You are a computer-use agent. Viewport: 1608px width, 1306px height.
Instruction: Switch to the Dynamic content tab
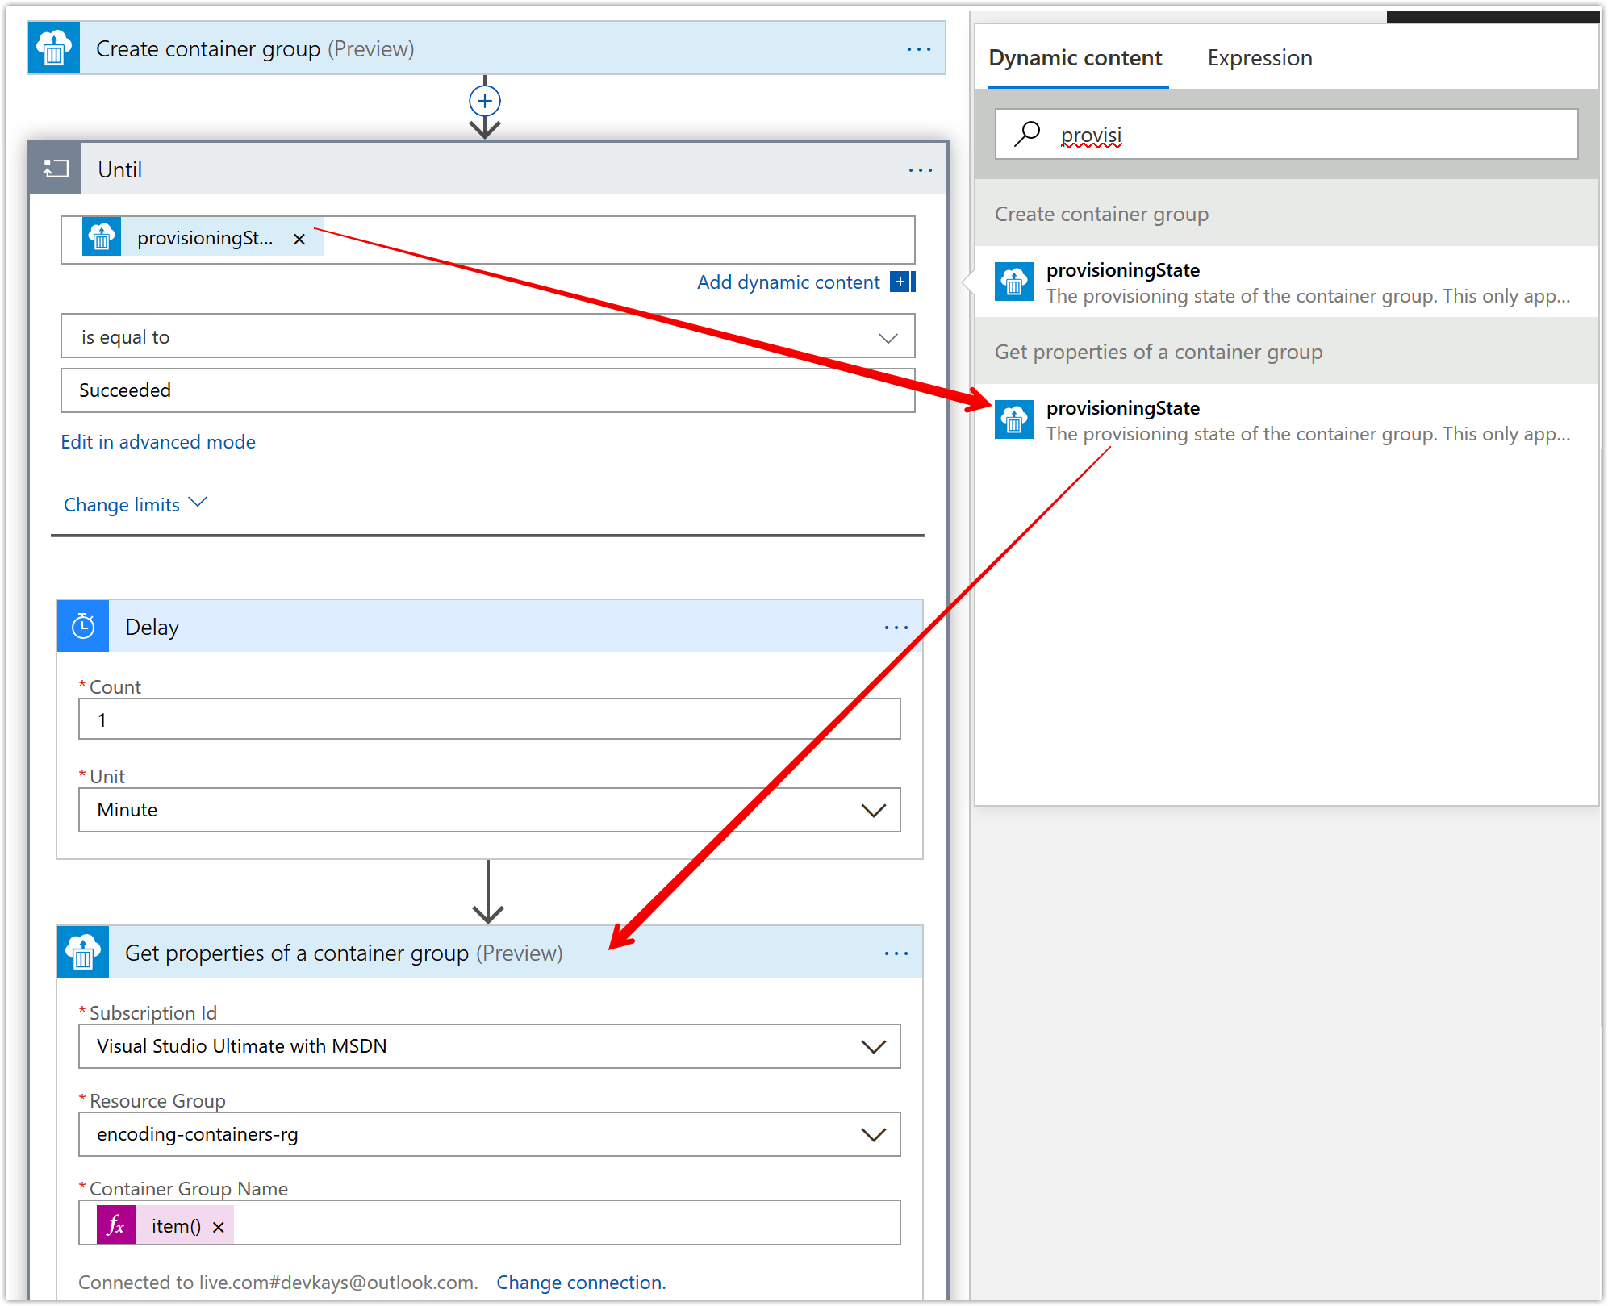tap(1075, 57)
